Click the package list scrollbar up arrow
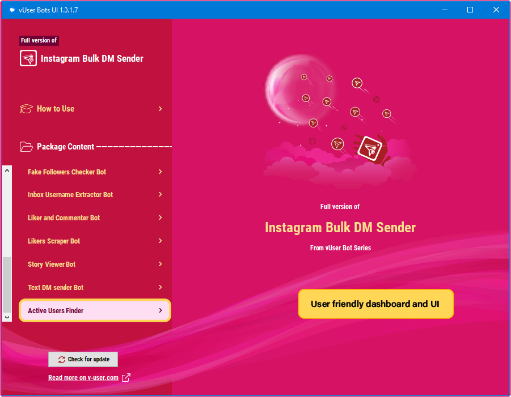This screenshot has width=511, height=397. pyautogui.click(x=7, y=170)
